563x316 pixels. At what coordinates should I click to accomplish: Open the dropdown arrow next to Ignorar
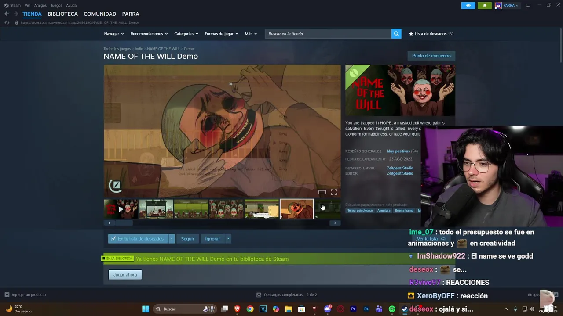[228, 239]
